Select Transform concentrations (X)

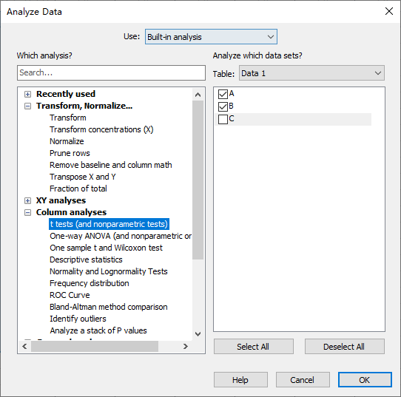101,129
